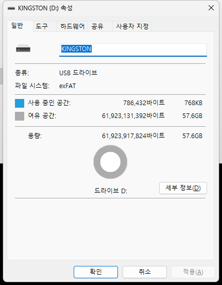Click the '종류:' label
The width and height of the screenshot is (222, 285).
22,73
